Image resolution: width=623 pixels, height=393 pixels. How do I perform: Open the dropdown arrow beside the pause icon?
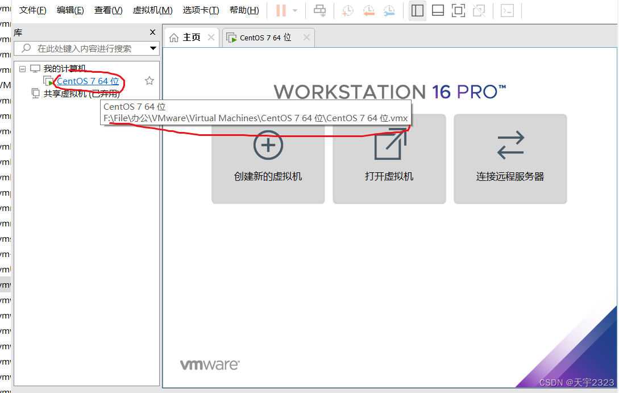pos(295,11)
